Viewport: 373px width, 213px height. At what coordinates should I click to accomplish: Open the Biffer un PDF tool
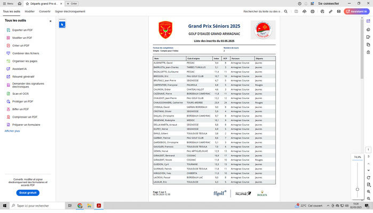[x=20, y=109]
